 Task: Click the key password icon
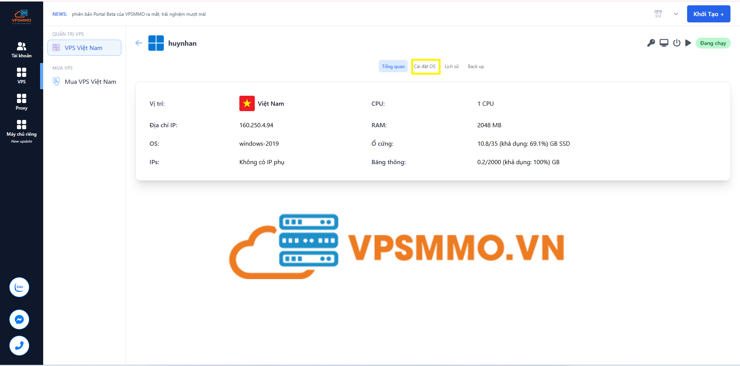[x=651, y=43]
